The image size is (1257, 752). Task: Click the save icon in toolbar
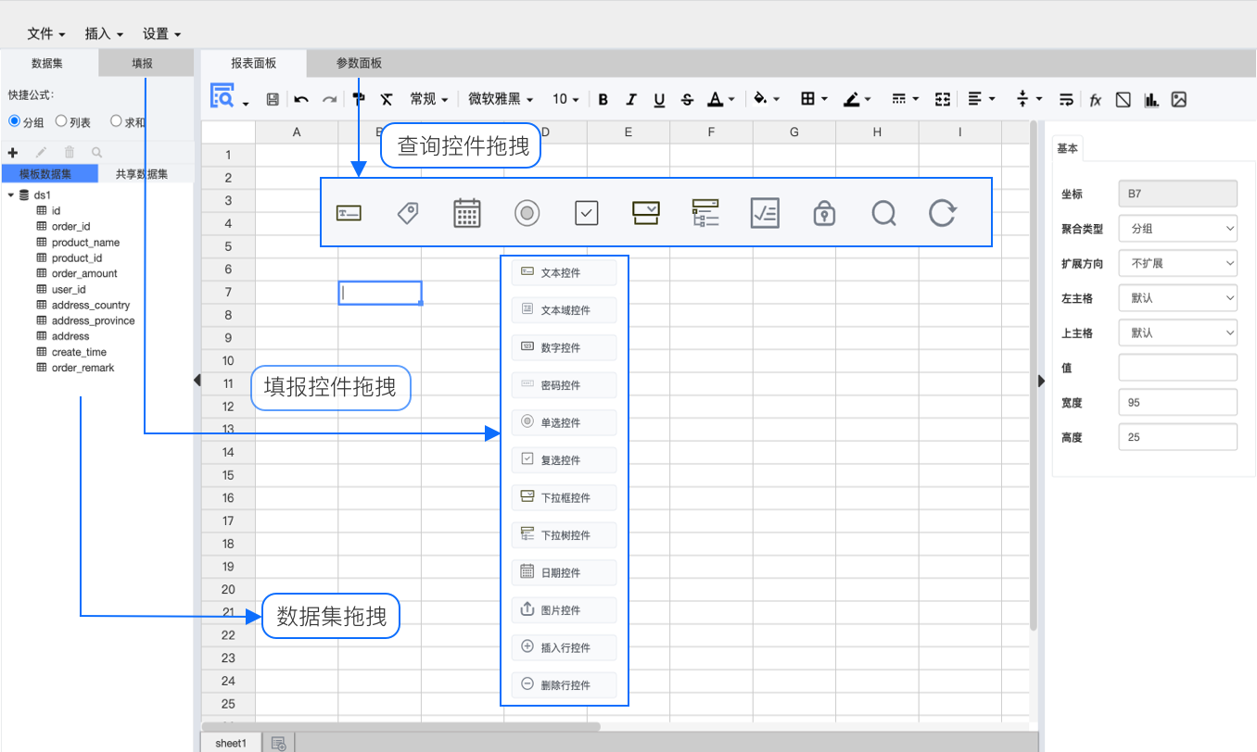pos(273,99)
